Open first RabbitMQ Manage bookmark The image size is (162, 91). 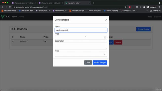[9, 11]
